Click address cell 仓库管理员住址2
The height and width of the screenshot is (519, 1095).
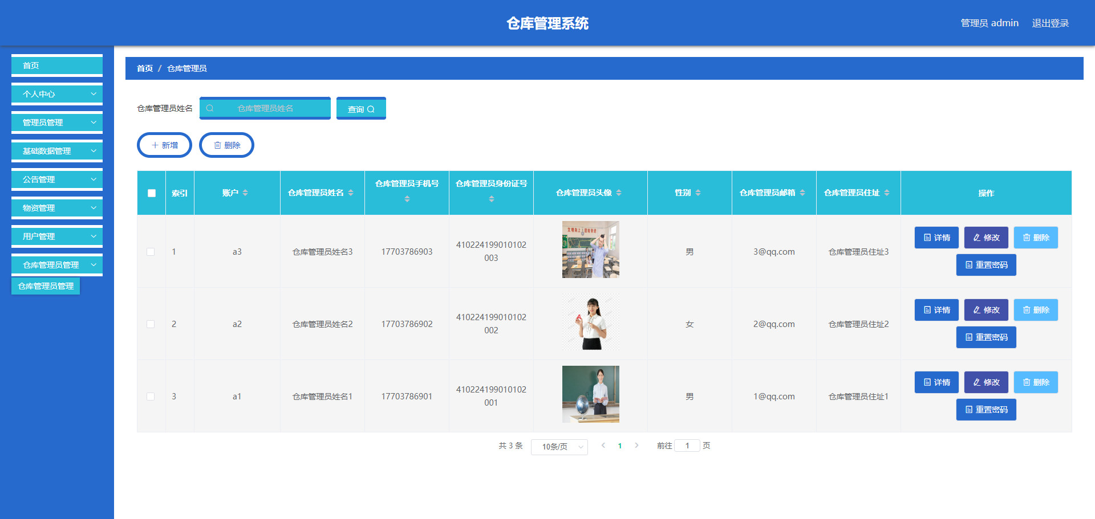pyautogui.click(x=858, y=324)
